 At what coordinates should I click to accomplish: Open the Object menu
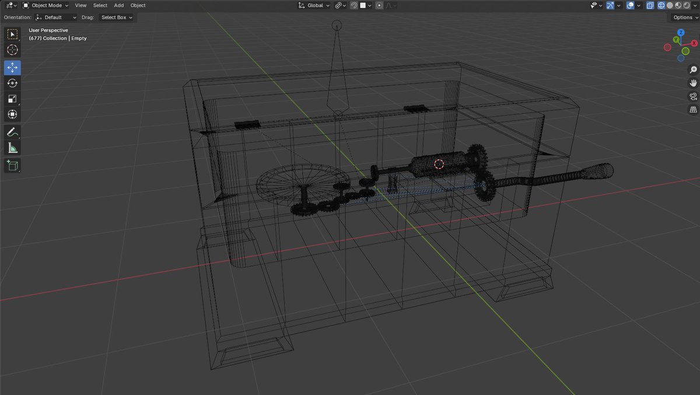(138, 5)
